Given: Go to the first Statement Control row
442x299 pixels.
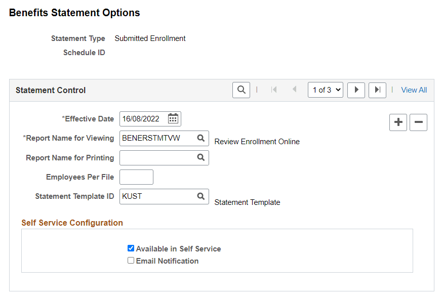Looking at the screenshot, I should point(274,90).
